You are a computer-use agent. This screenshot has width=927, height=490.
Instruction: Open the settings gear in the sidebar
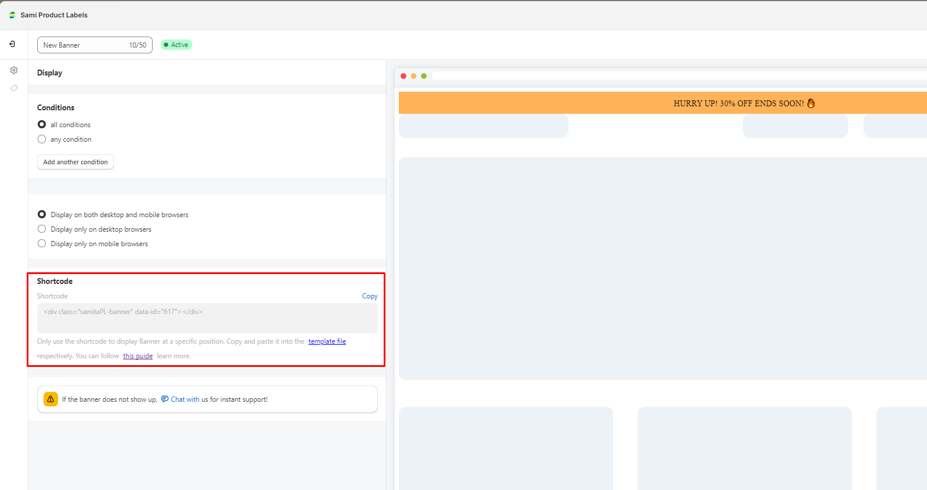click(x=14, y=70)
